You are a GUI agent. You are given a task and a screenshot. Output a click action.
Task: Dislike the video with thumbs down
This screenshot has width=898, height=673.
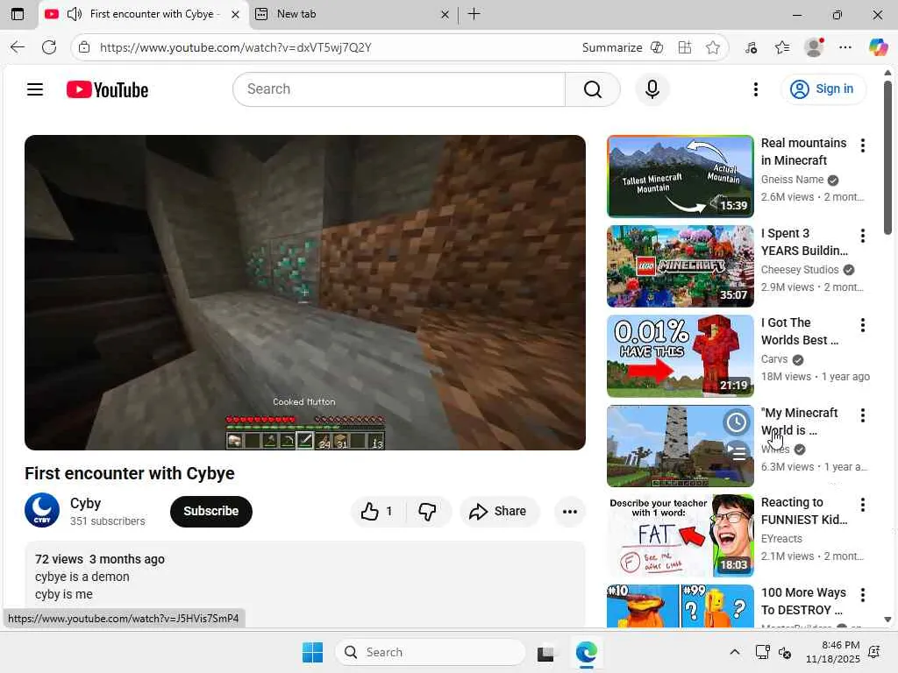coord(427,511)
